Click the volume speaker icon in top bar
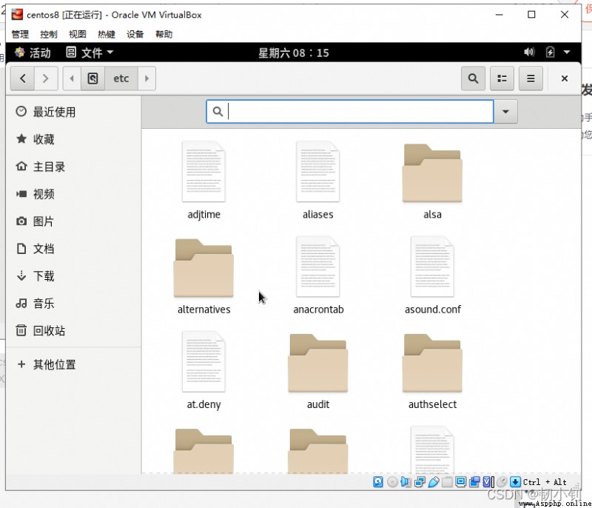Viewport: 592px width, 508px height. tap(529, 52)
